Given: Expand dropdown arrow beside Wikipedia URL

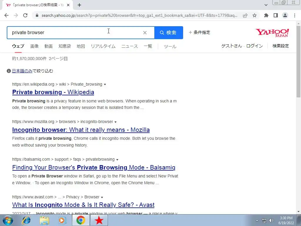Looking at the screenshot, I should click(105, 84).
